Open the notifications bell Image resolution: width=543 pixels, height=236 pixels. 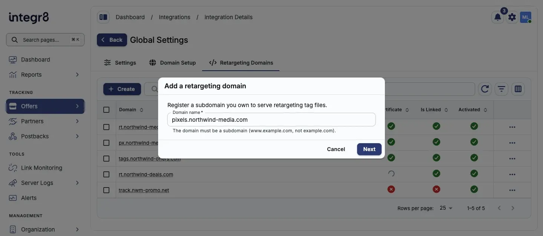click(498, 17)
